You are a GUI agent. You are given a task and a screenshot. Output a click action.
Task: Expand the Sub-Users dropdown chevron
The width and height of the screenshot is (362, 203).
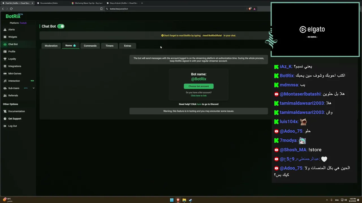pyautogui.click(x=34, y=88)
